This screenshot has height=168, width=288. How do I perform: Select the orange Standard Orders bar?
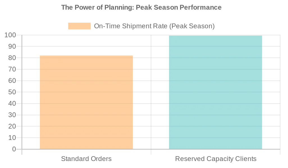click(86, 102)
